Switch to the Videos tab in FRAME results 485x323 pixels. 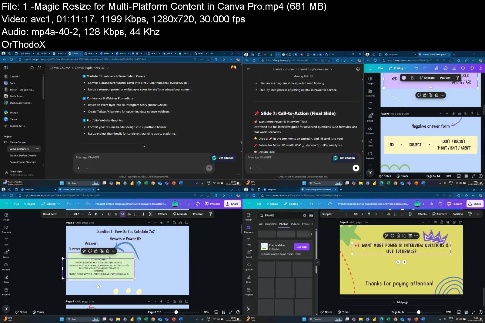click(295, 224)
